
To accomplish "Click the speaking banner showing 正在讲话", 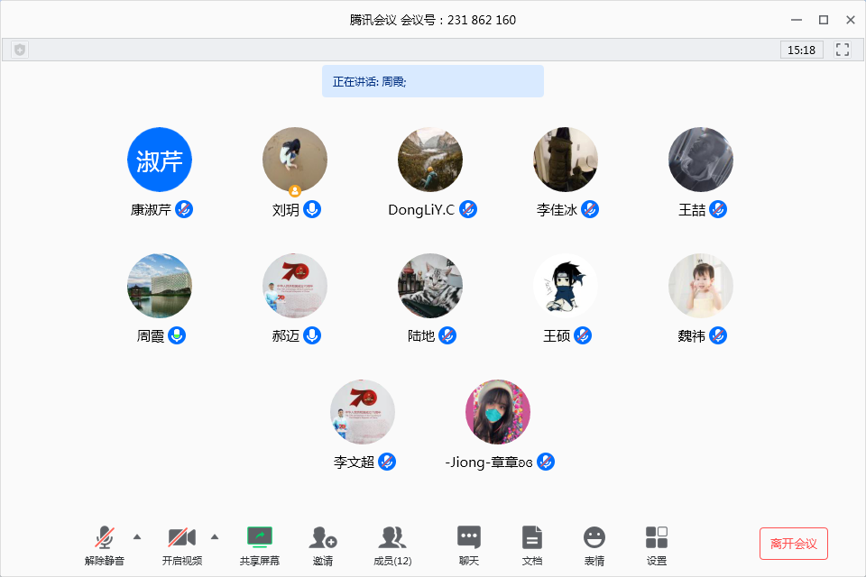I will click(433, 81).
